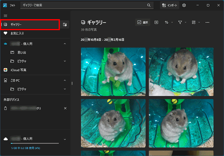224x156 pixels.
Task: Click the date range header text
Action: tap(102, 40)
